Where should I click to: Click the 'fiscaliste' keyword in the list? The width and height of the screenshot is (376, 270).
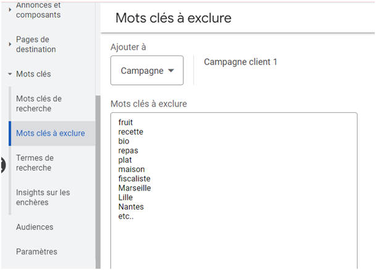pyautogui.click(x=134, y=179)
